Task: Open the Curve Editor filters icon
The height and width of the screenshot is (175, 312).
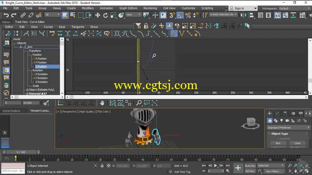Action: point(138,26)
